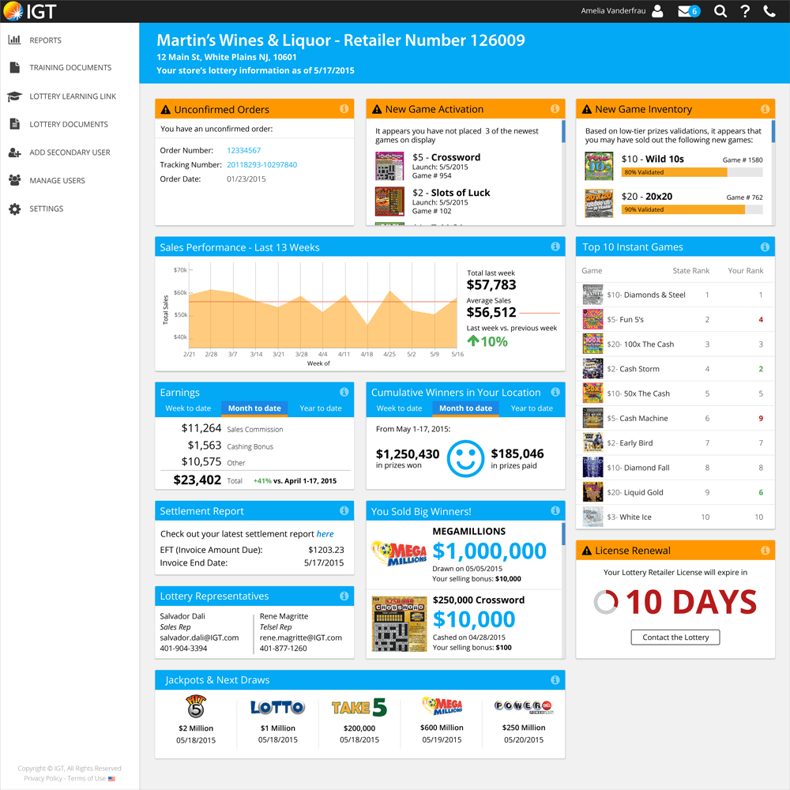
Task: Open help via question mark icon
Action: 744,11
